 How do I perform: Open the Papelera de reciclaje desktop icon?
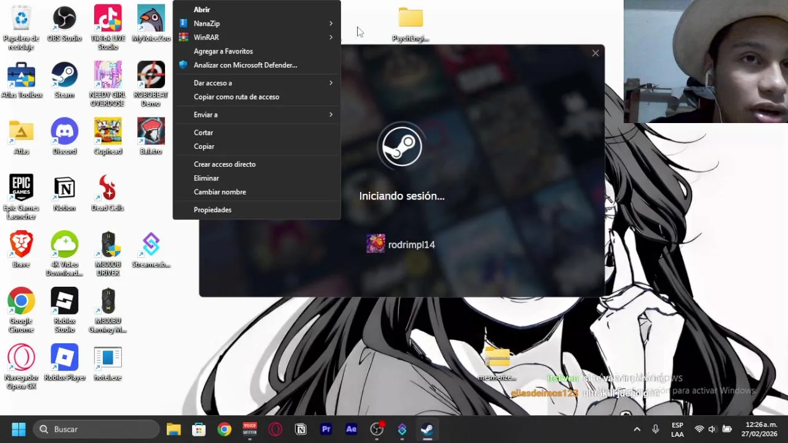[21, 28]
